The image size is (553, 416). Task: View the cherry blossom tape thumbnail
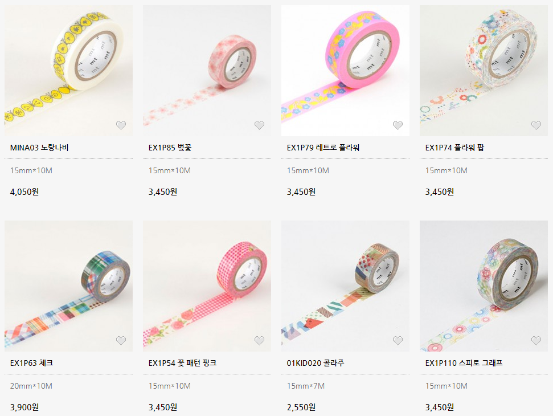207,71
